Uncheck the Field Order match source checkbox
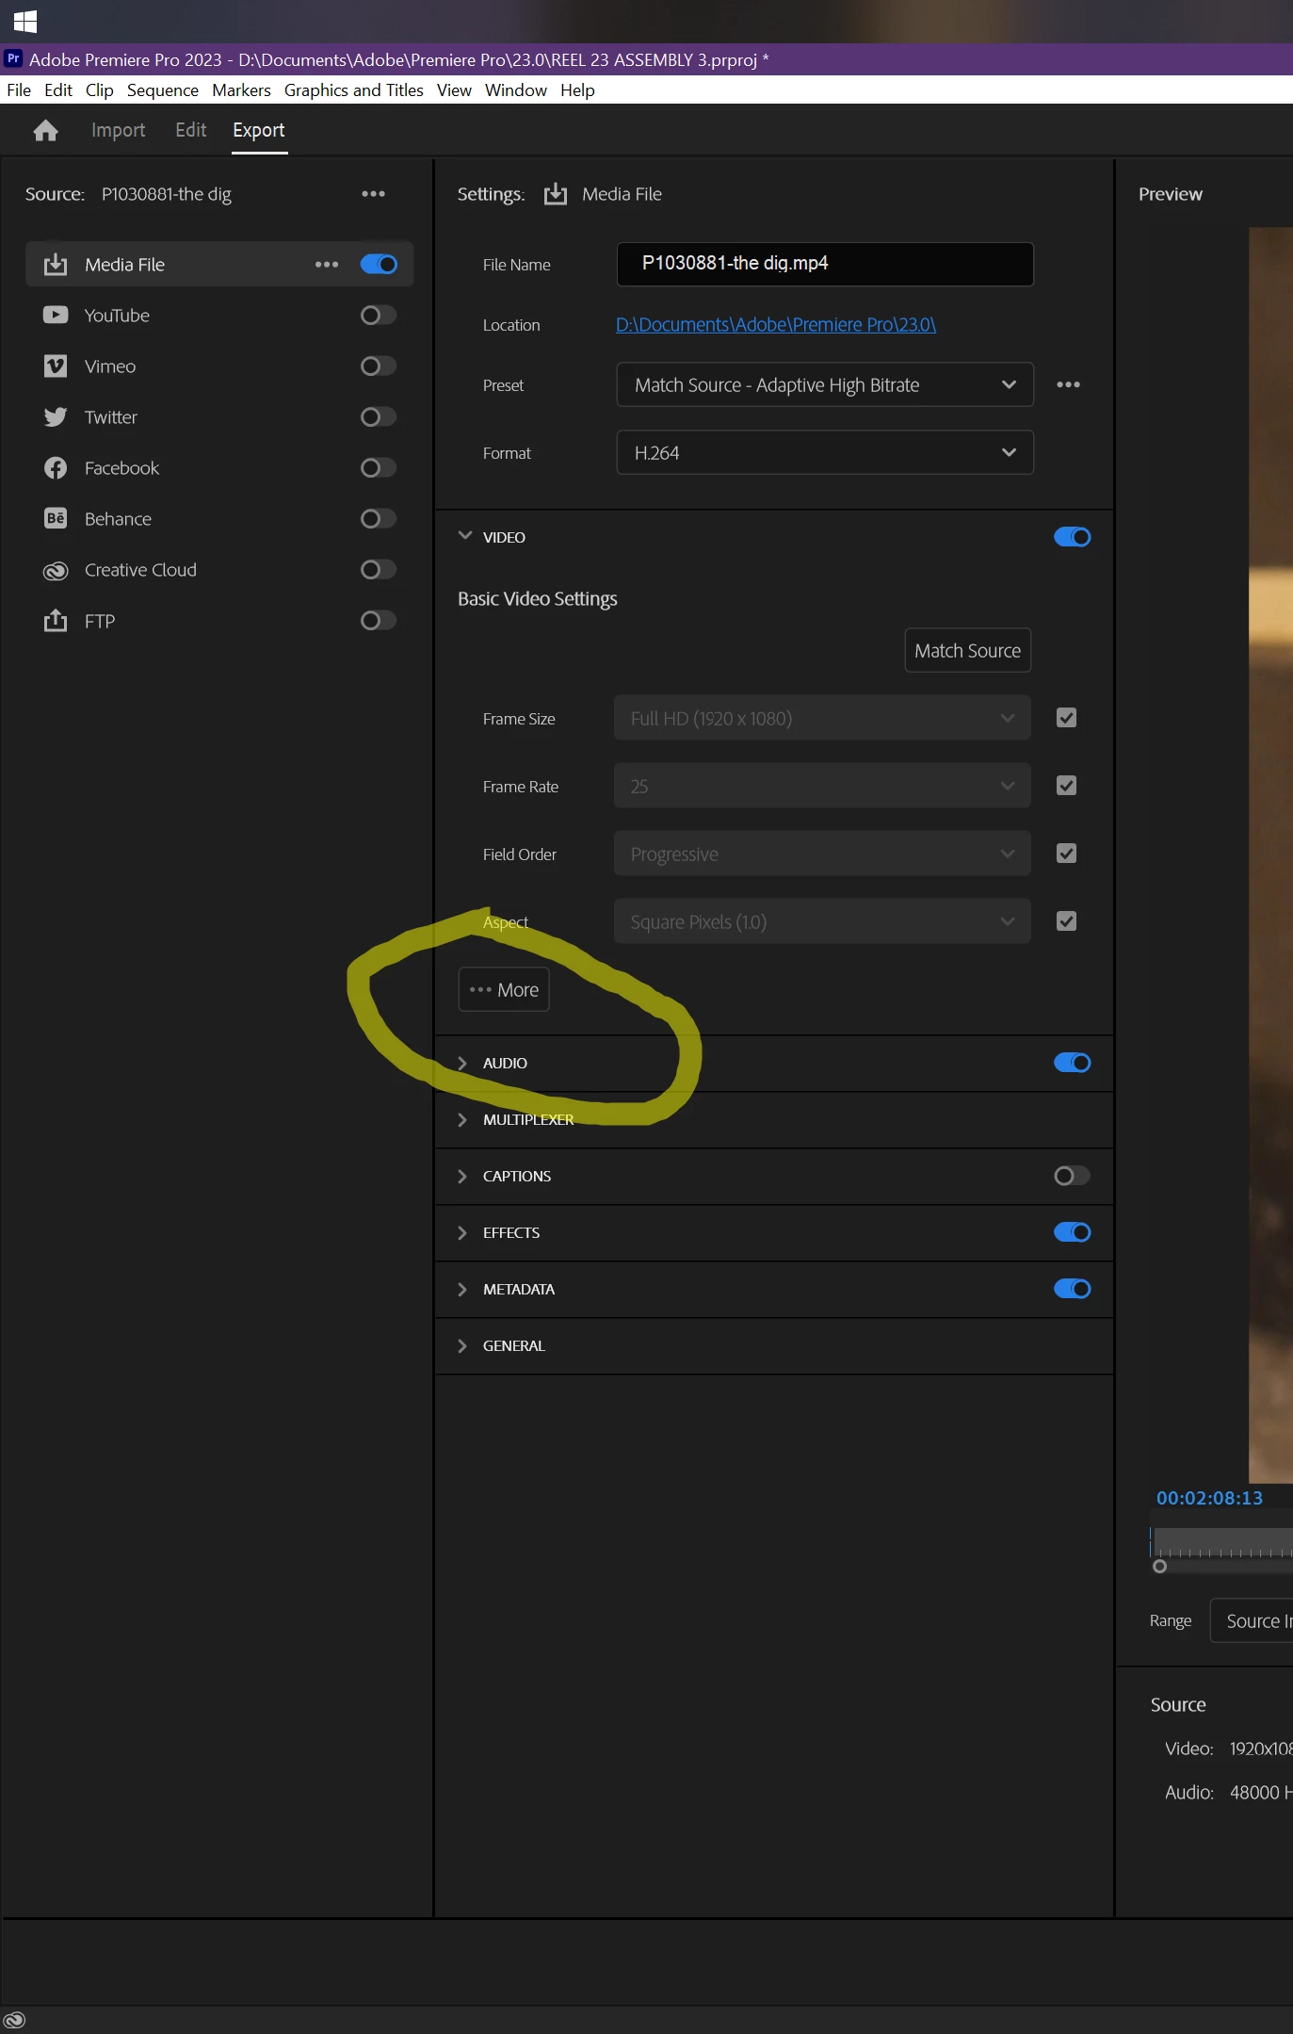The width and height of the screenshot is (1293, 2034). 1066,854
